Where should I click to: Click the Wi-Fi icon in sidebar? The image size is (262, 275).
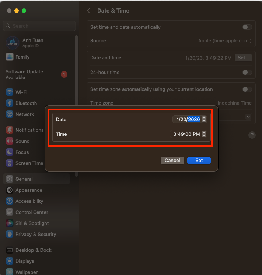click(x=10, y=92)
